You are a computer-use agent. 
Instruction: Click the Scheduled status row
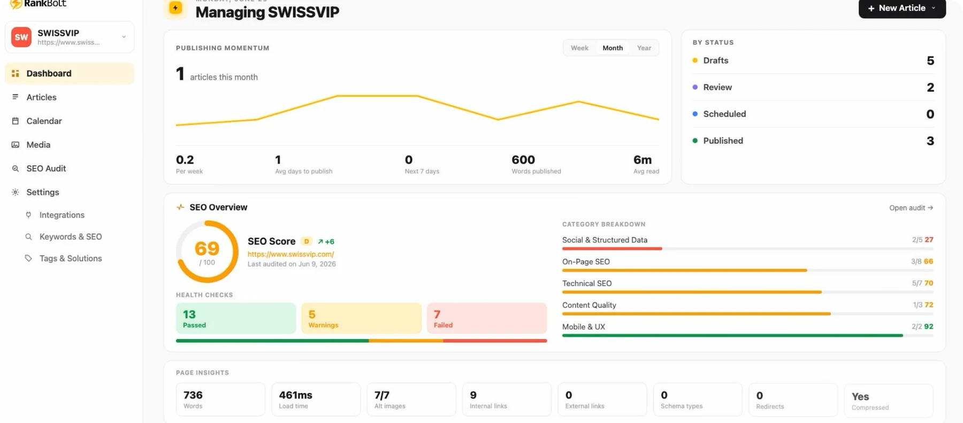tap(813, 114)
